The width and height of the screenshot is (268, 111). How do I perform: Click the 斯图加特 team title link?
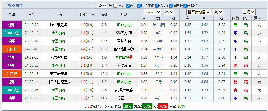pos(15,6)
